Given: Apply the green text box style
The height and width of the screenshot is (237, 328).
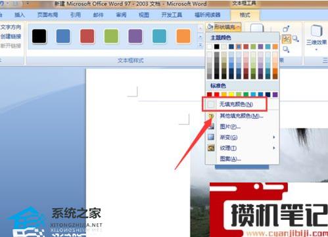Looking at the screenshot, I should pyautogui.click(x=111, y=36).
